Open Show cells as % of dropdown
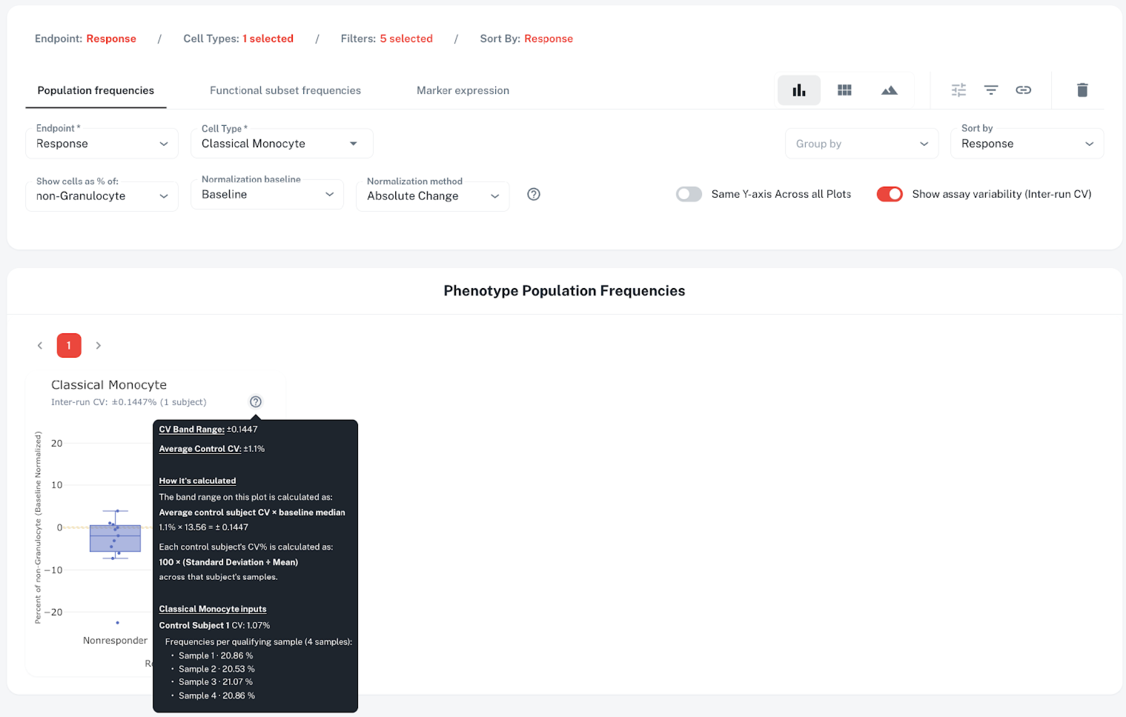This screenshot has height=717, width=1126. (102, 196)
